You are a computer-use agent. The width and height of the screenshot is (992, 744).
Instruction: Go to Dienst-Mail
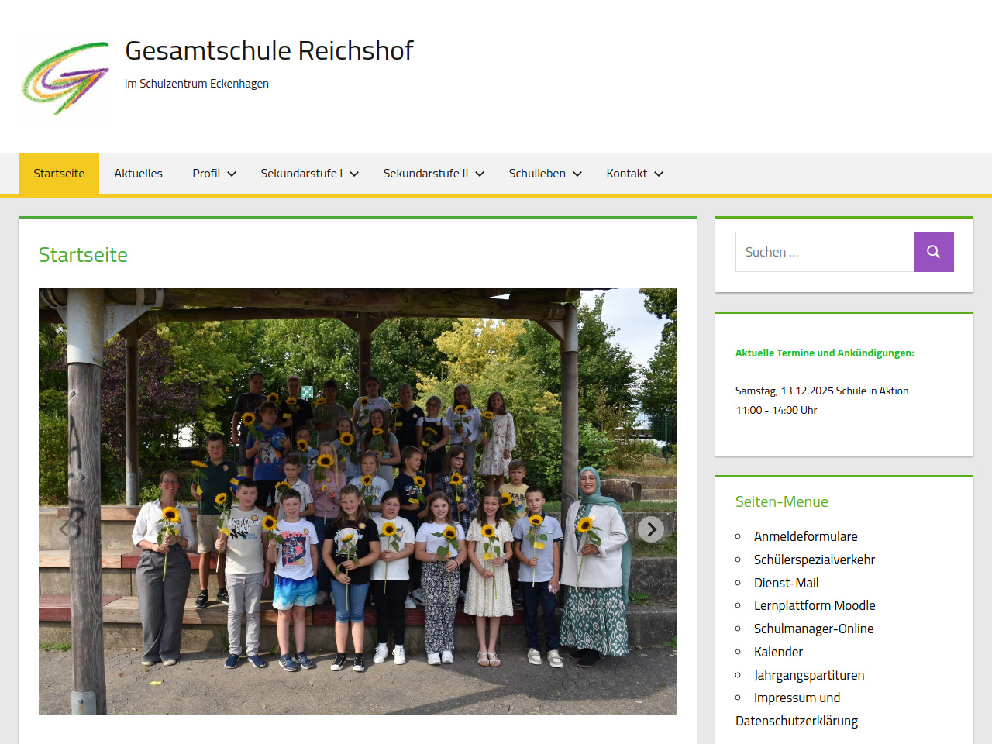(786, 583)
